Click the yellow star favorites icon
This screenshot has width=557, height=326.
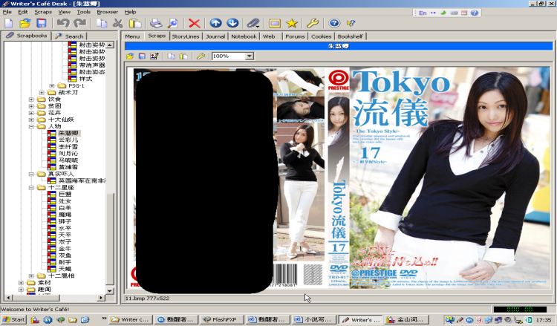[292, 24]
